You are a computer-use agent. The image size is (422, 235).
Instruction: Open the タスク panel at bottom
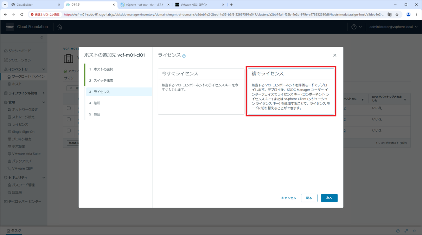pyautogui.click(x=14, y=231)
